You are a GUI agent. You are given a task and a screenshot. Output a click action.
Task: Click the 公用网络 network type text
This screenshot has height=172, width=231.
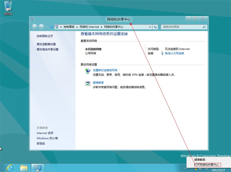90,53
